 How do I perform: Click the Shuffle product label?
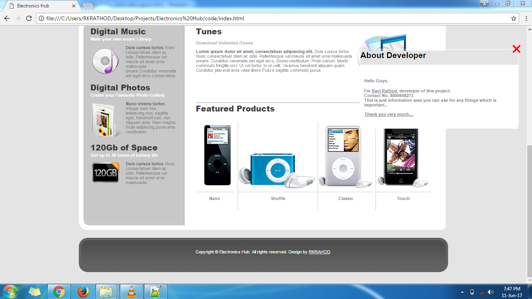pos(278,198)
